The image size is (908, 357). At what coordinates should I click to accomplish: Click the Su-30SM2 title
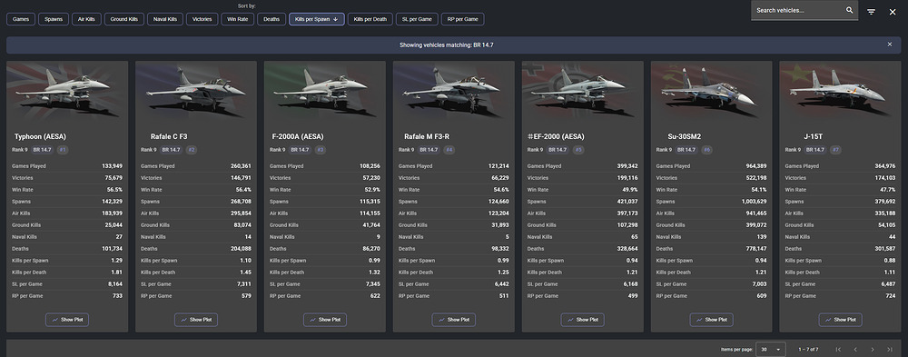(x=685, y=137)
